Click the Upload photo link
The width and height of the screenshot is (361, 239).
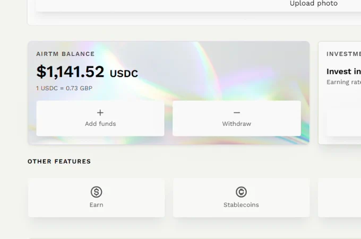pyautogui.click(x=314, y=3)
